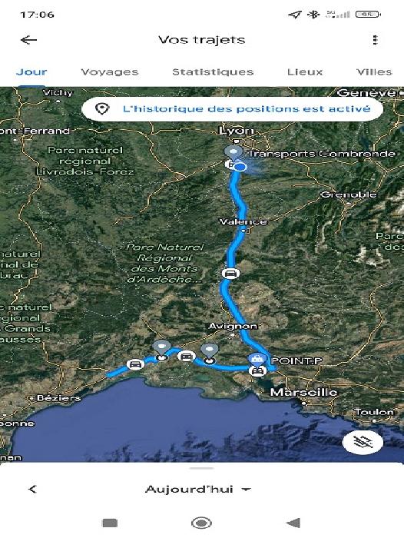Tap the car icon near the Béziers route end
Screen dimensions: 404x538
pyautogui.click(x=135, y=364)
